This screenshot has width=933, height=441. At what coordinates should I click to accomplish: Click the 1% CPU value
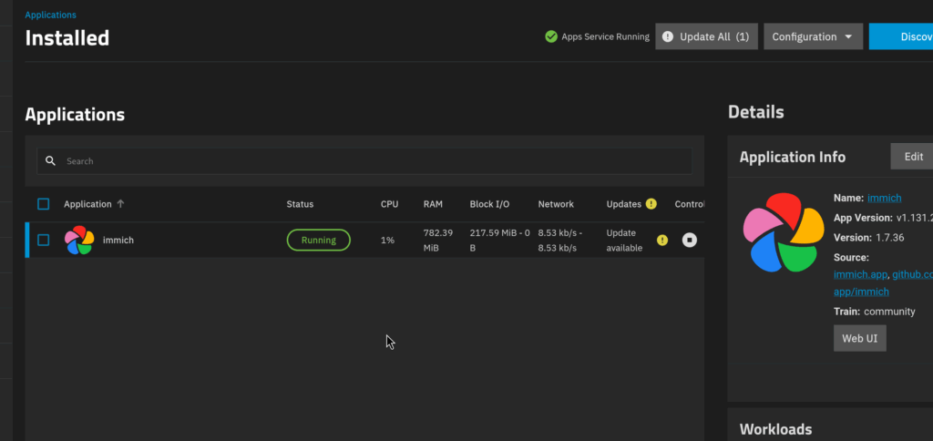pyautogui.click(x=387, y=241)
